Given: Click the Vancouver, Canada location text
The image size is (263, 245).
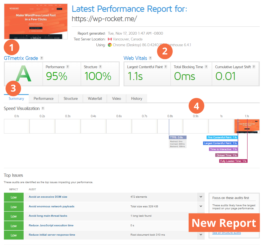Looking at the screenshot, I should 127,39.
